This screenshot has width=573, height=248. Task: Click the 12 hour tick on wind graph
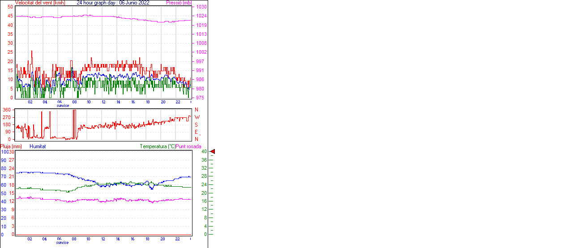(x=104, y=102)
